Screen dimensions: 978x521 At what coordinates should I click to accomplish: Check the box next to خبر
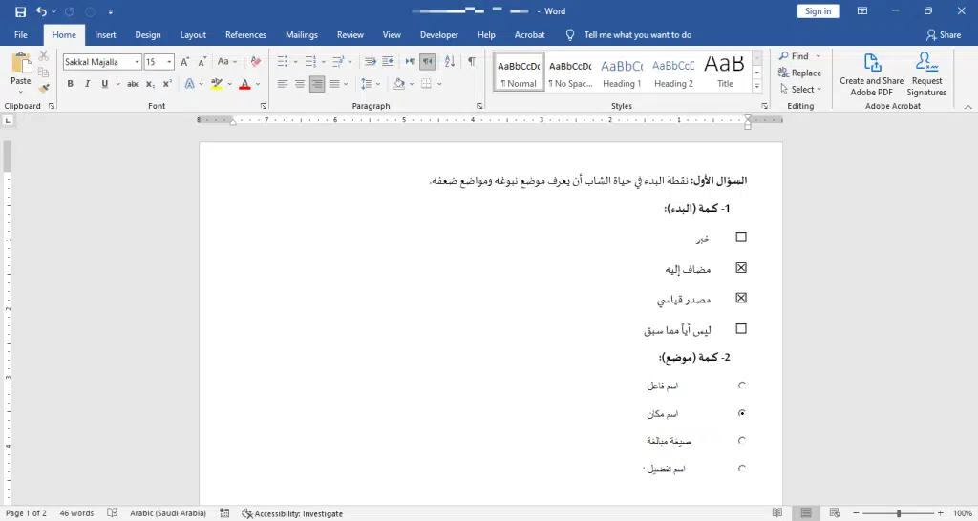coord(741,238)
